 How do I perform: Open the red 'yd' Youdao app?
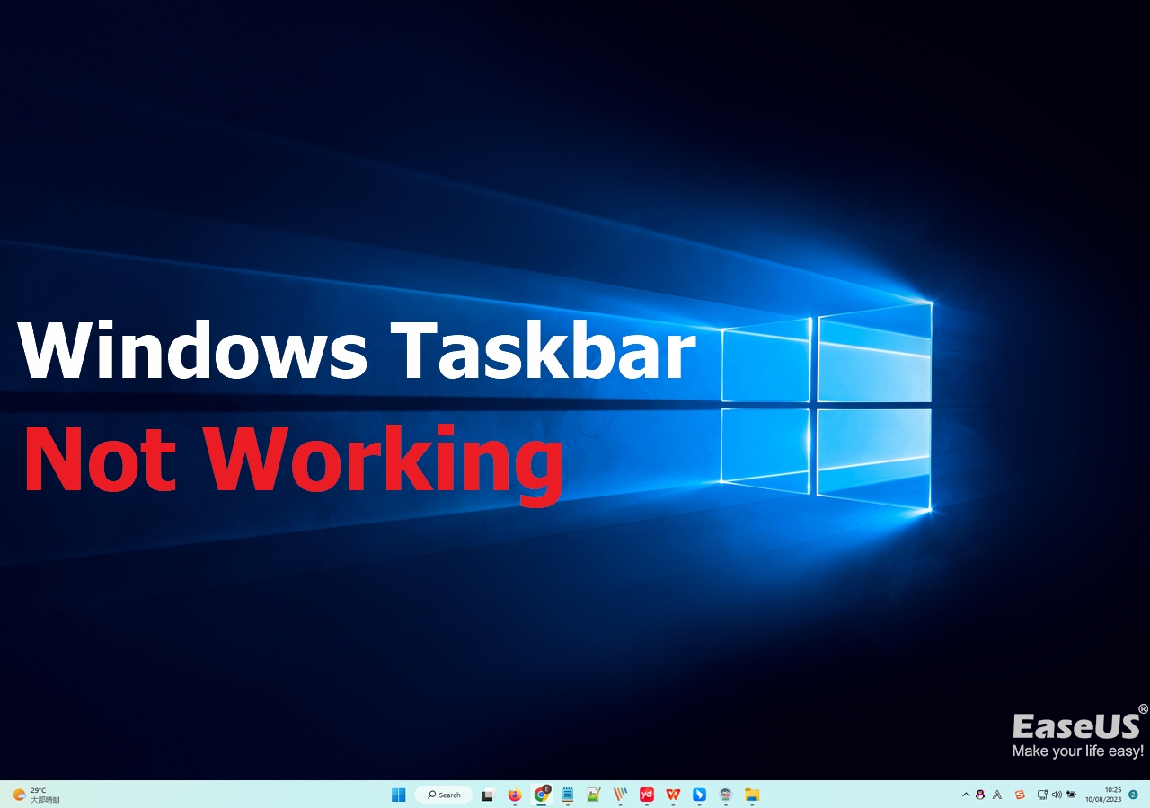point(646,795)
